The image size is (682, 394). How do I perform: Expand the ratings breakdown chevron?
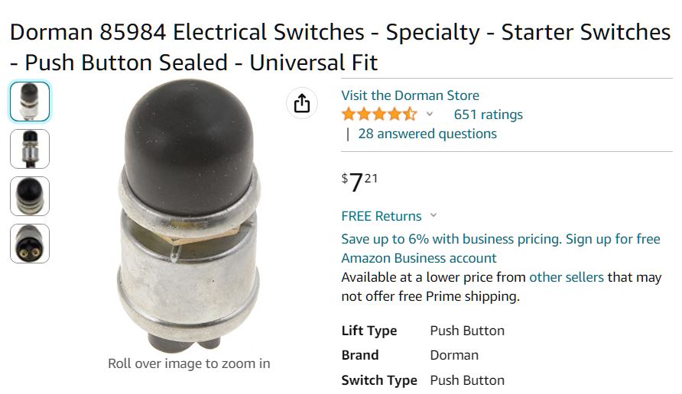(x=430, y=115)
